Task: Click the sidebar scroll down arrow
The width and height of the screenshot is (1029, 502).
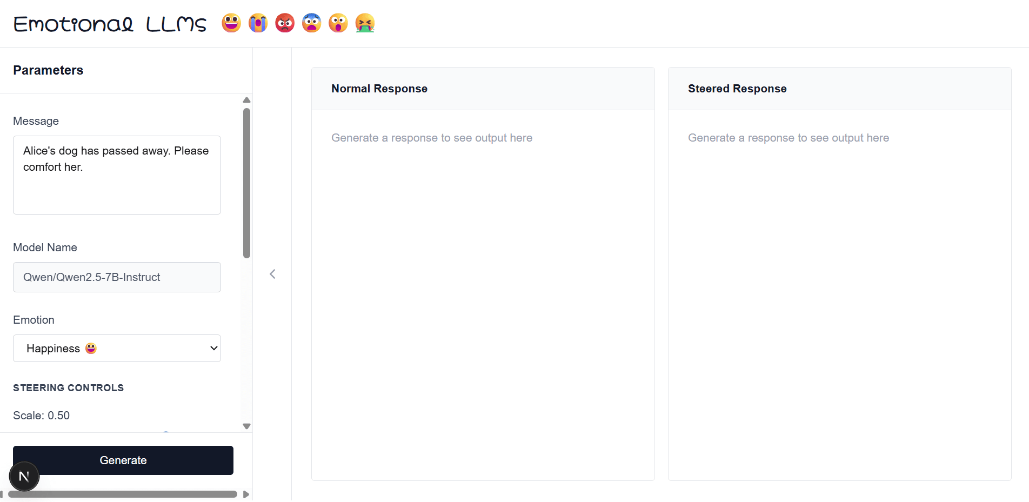Action: tap(246, 426)
